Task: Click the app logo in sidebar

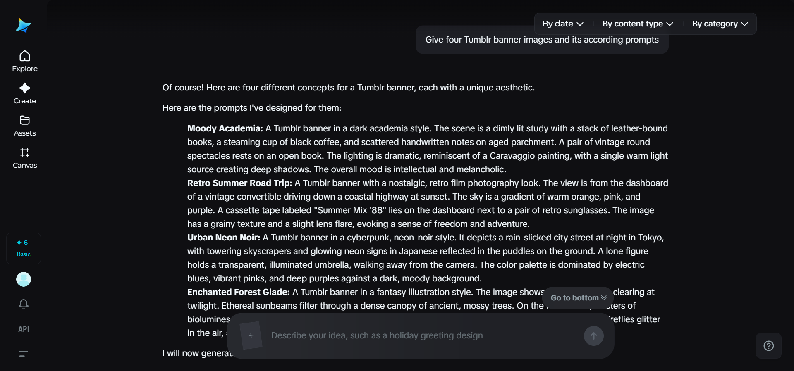Action: click(24, 25)
